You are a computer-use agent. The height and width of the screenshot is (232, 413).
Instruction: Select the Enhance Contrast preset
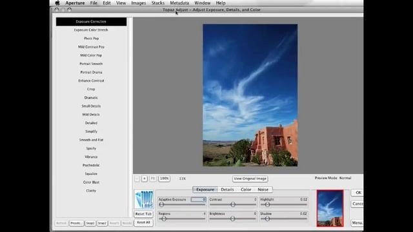tap(91, 81)
